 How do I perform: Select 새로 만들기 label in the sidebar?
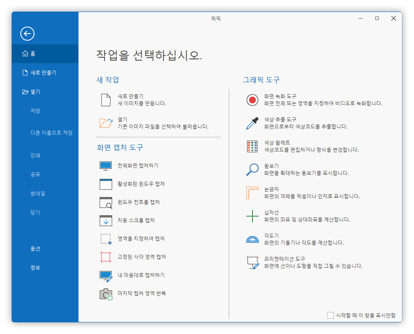44,73
